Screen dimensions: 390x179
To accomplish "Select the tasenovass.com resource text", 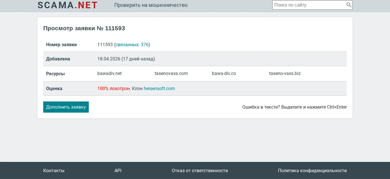I will point(171,73).
